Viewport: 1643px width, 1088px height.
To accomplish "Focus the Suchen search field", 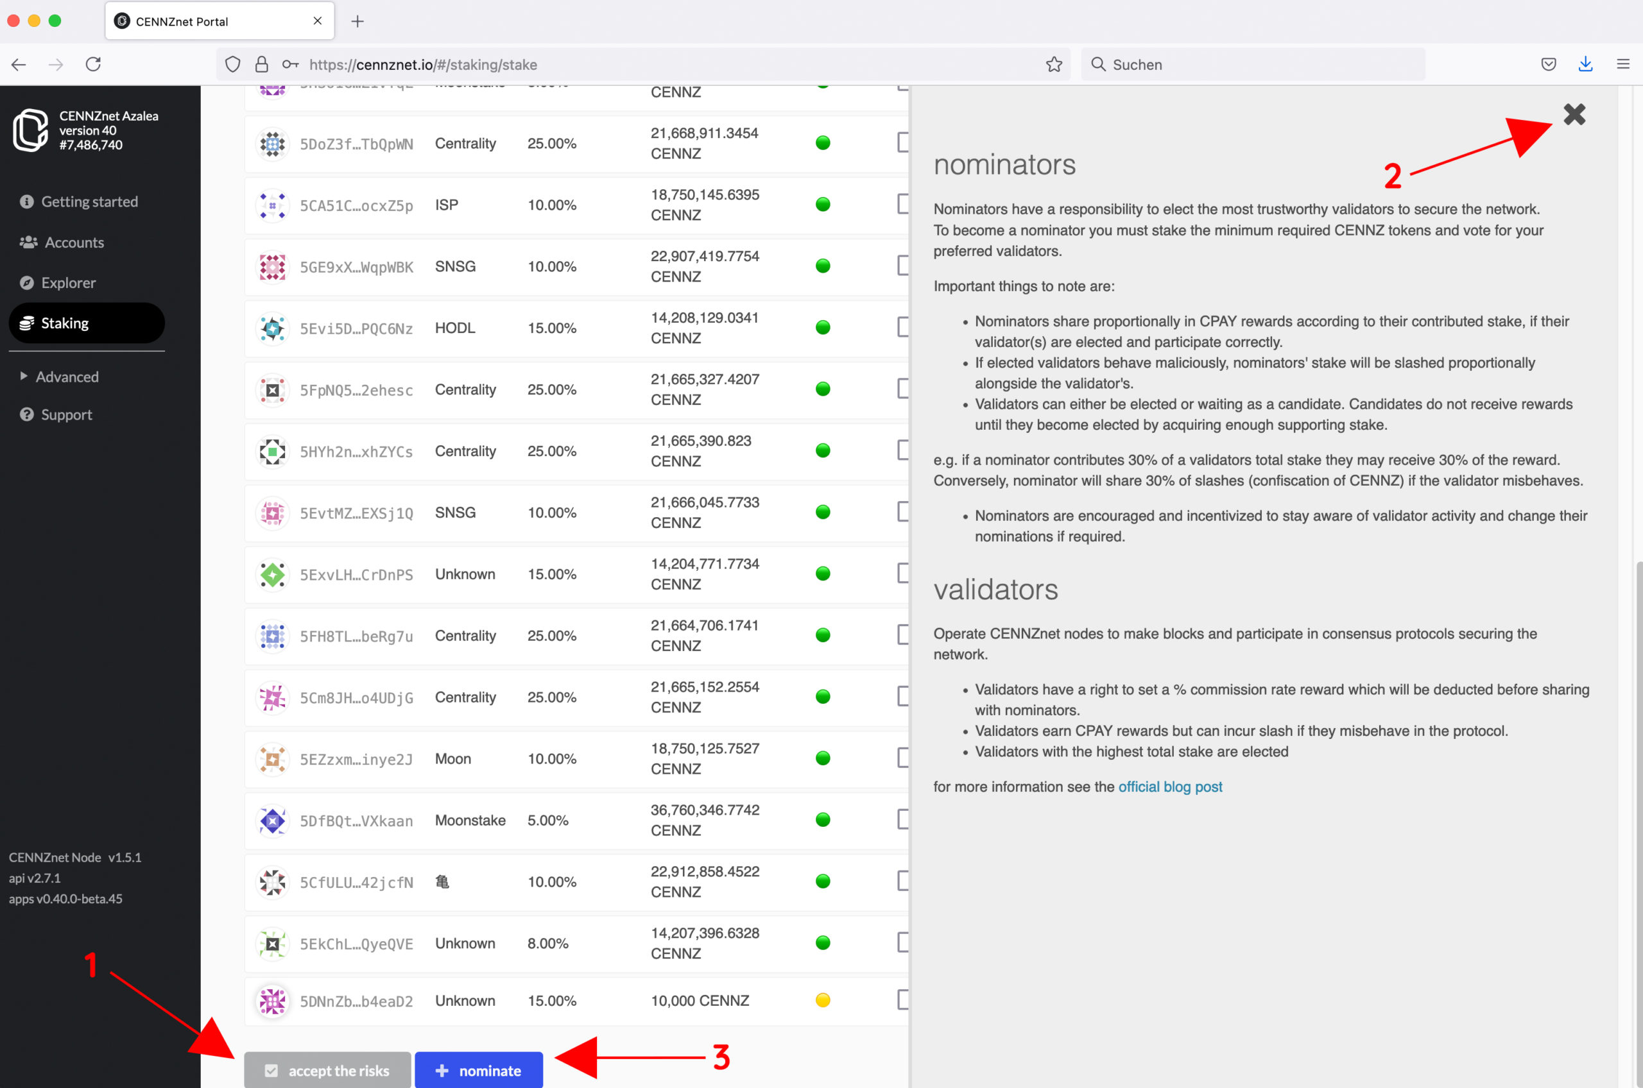I will [1253, 65].
